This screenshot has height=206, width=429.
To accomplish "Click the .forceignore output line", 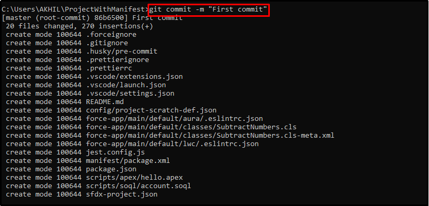I will point(71,35).
